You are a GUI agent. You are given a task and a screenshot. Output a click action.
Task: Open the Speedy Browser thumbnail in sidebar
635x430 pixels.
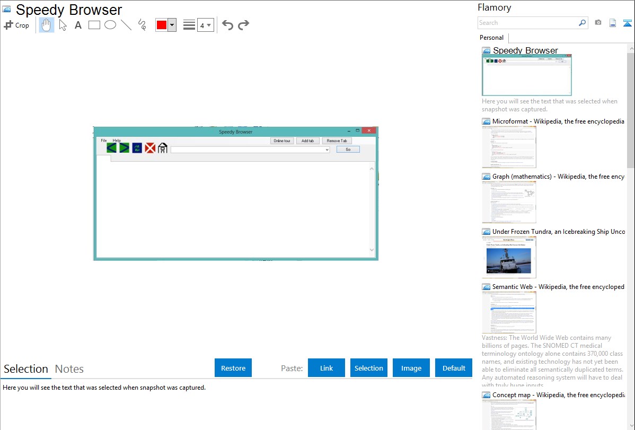tap(527, 75)
